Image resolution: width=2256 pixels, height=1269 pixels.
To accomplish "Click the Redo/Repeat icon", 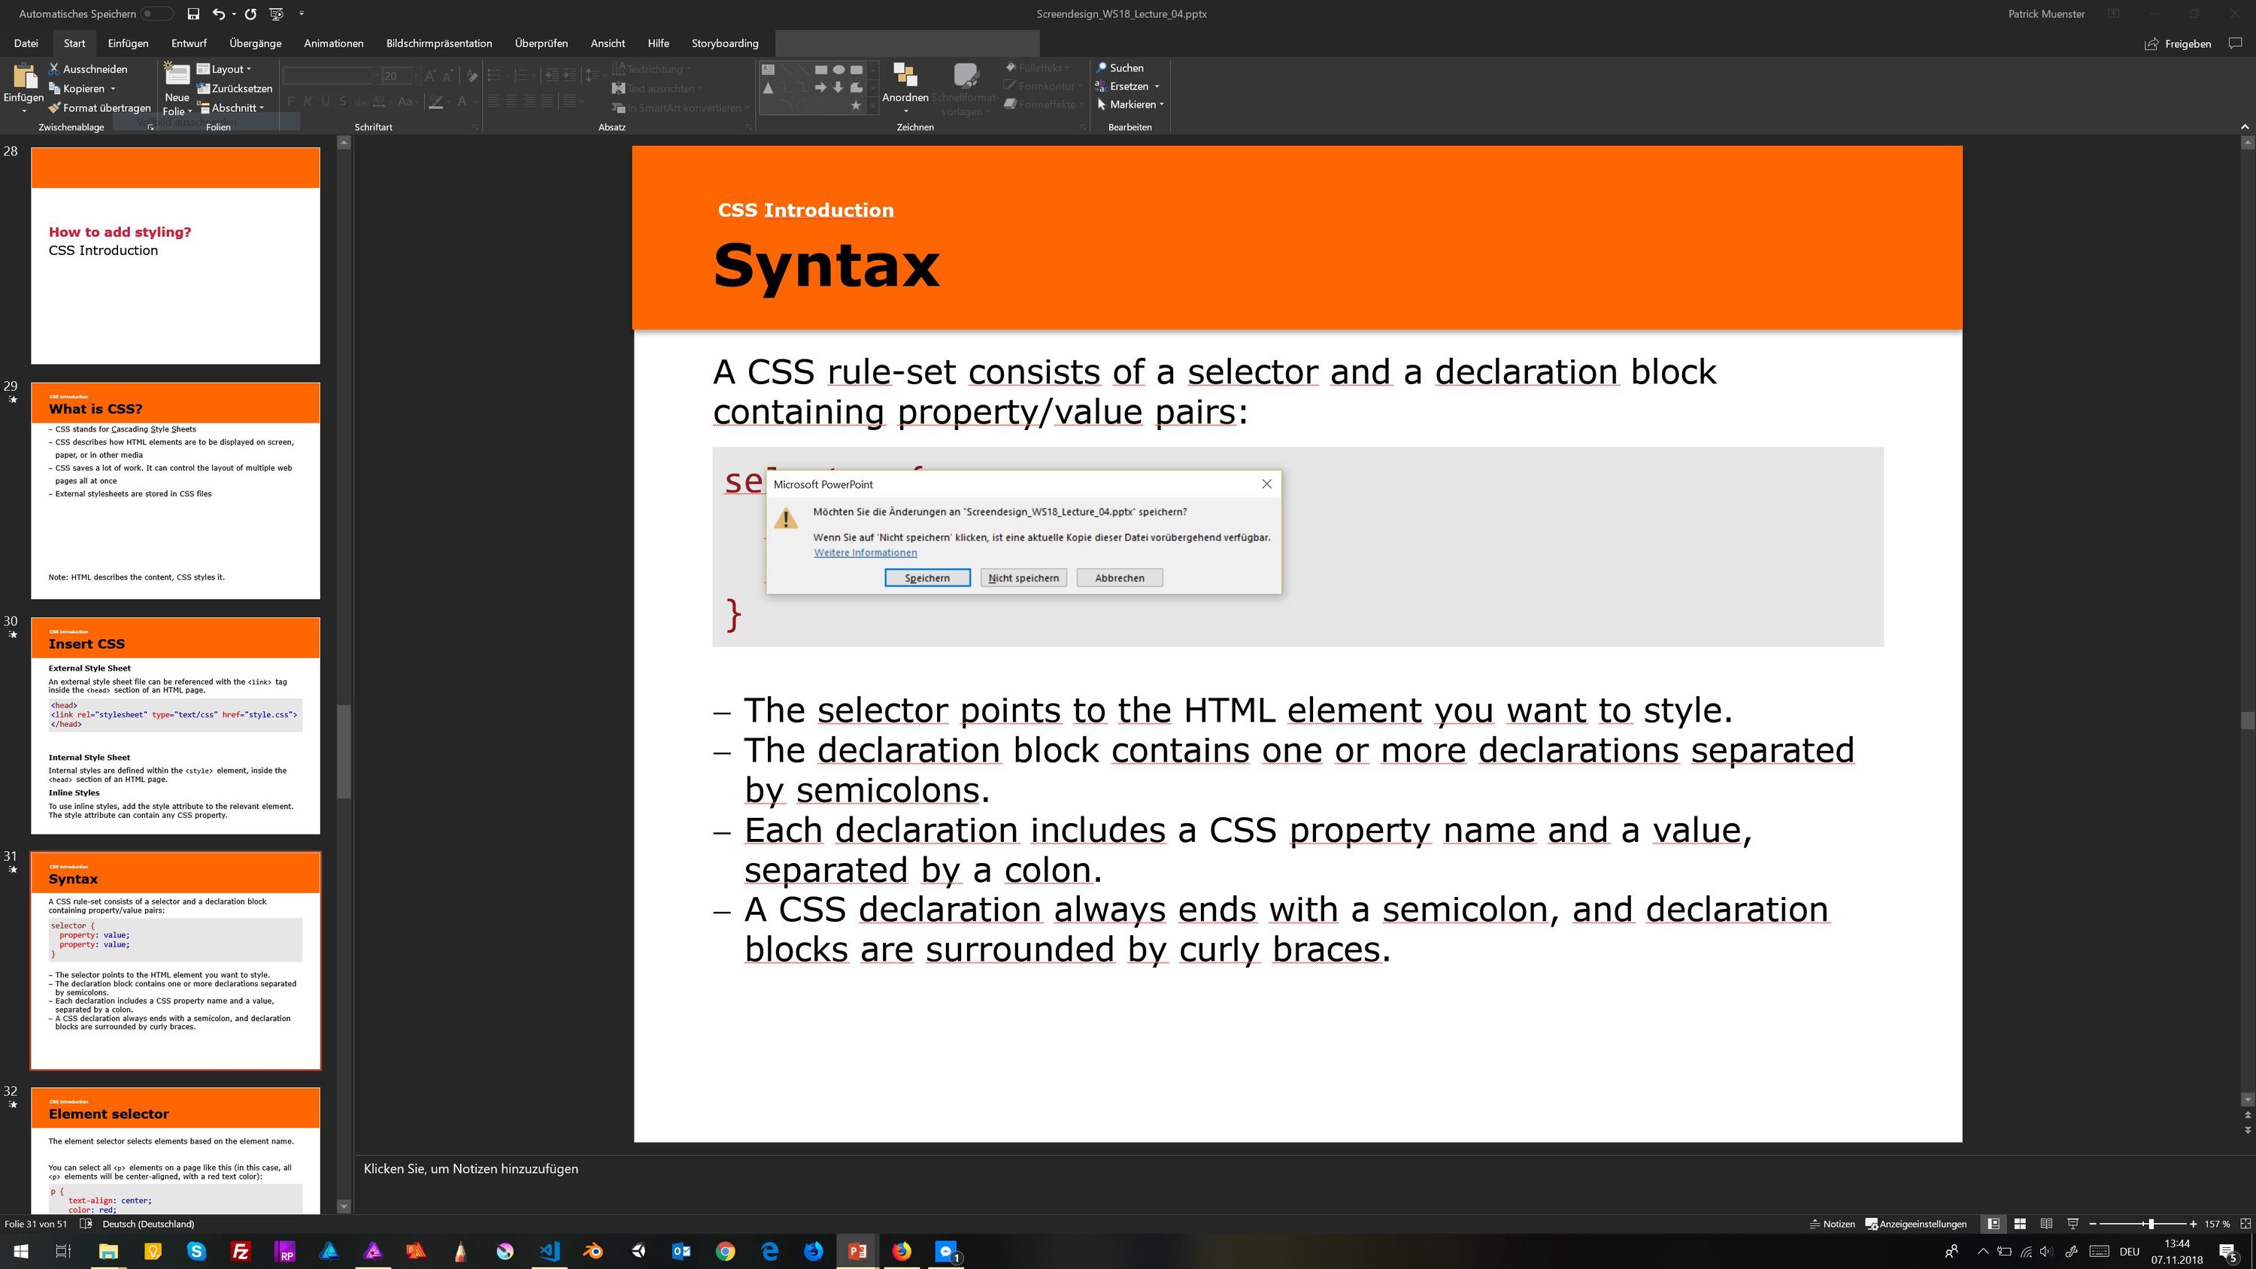I will tap(250, 14).
